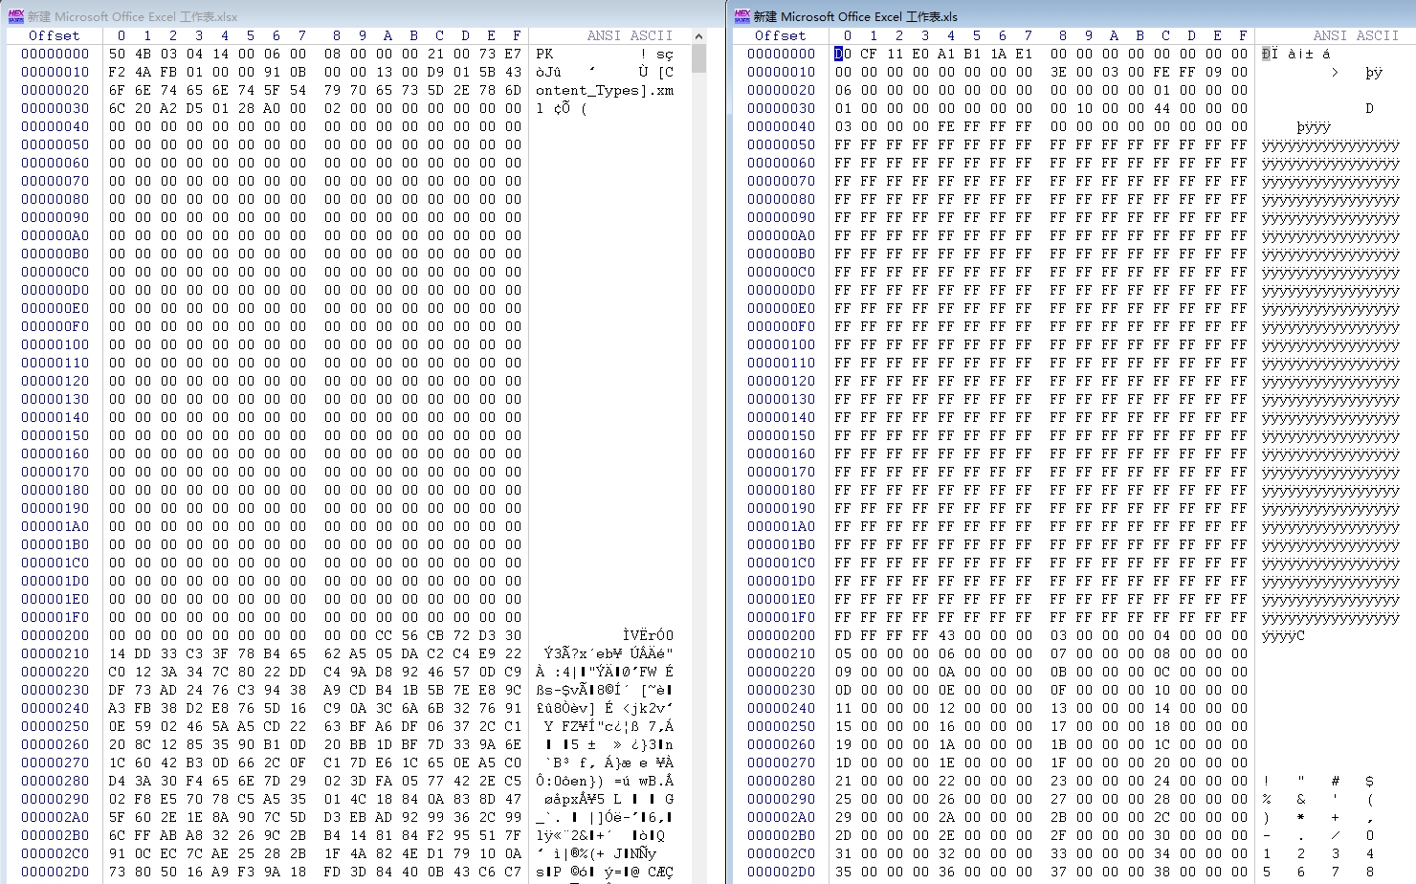Select the xlsx window title bar text
Viewport: 1416px width, 884px height.
(x=133, y=16)
